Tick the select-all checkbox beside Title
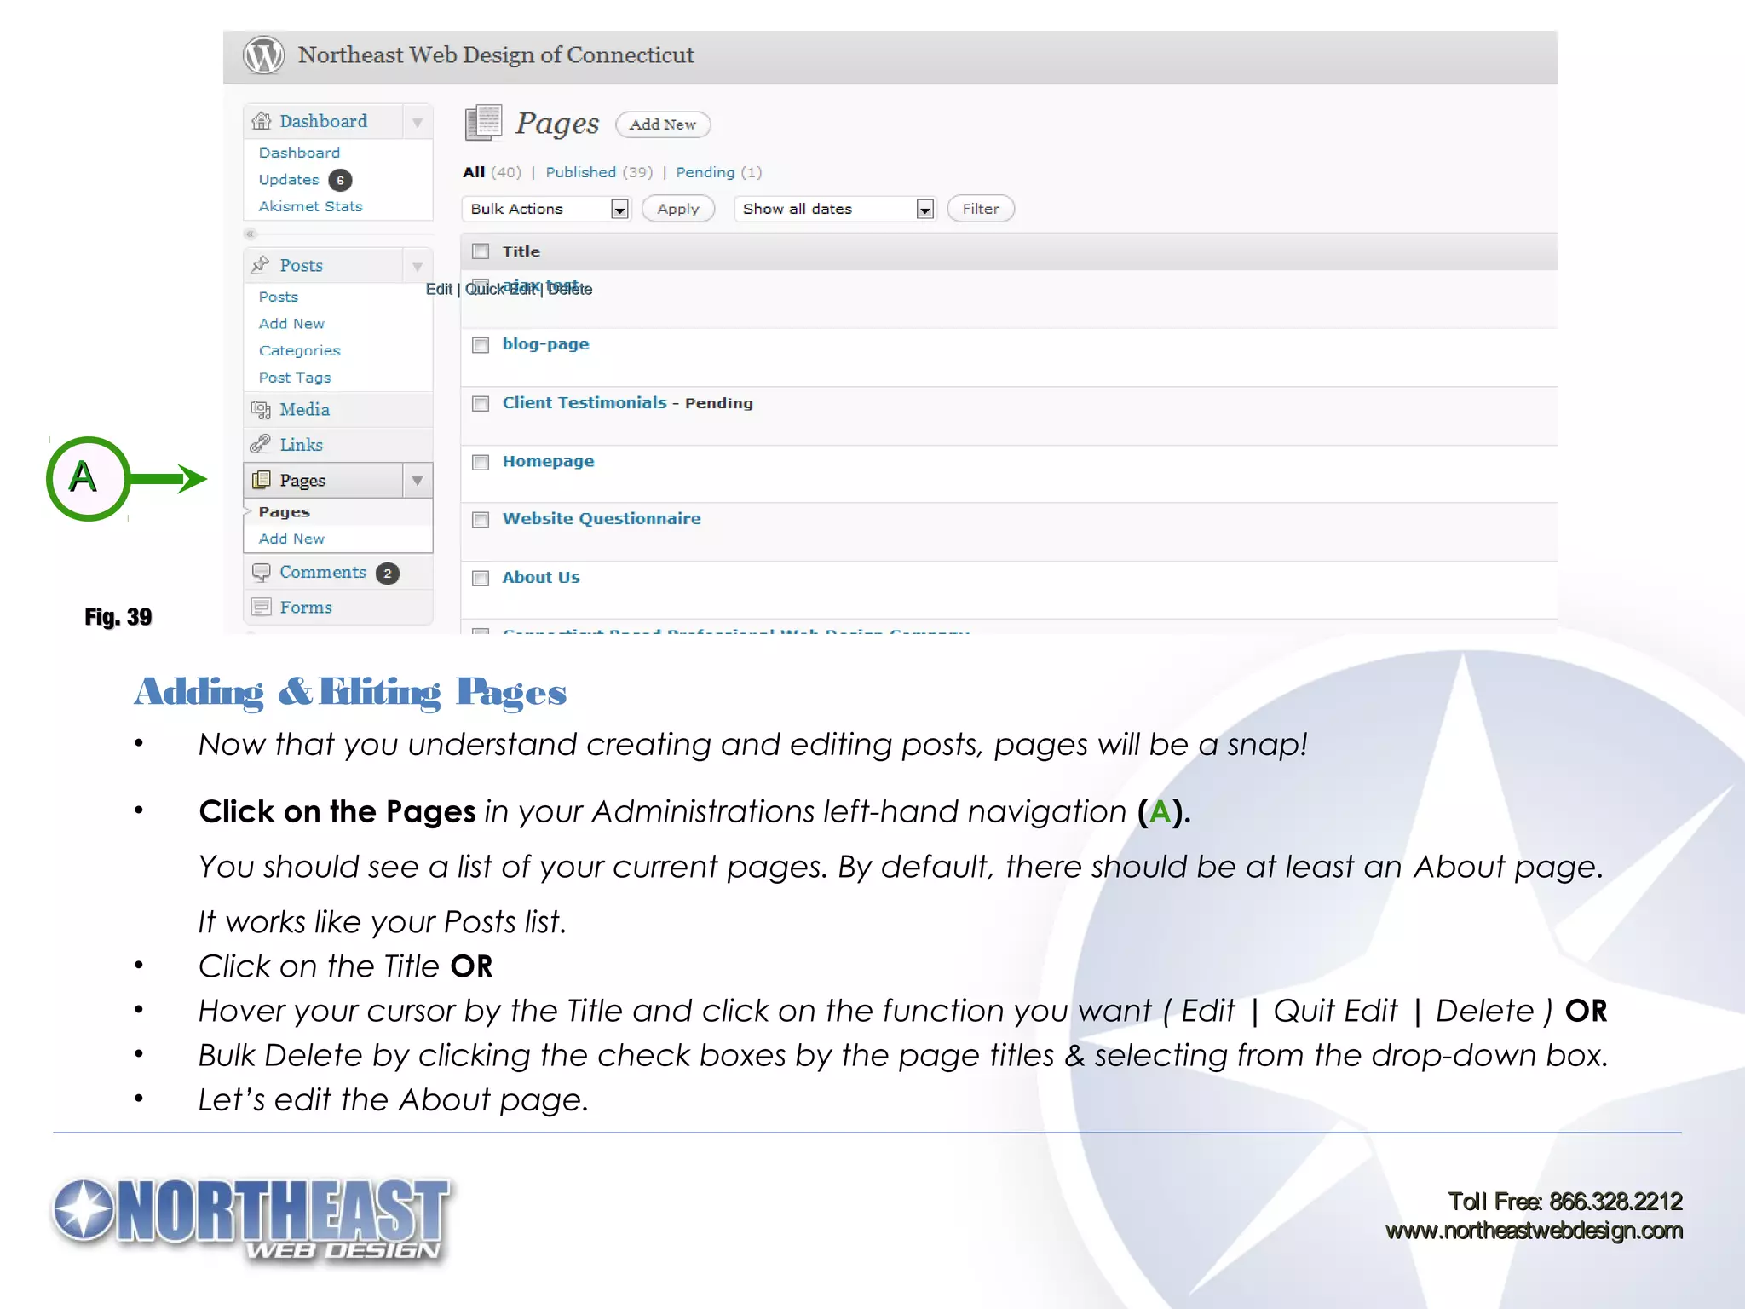This screenshot has height=1309, width=1745. (481, 251)
